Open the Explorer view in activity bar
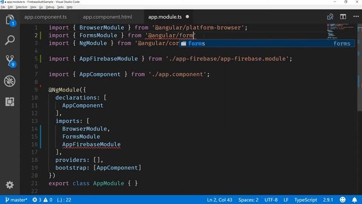The width and height of the screenshot is (362, 204). click(10, 20)
